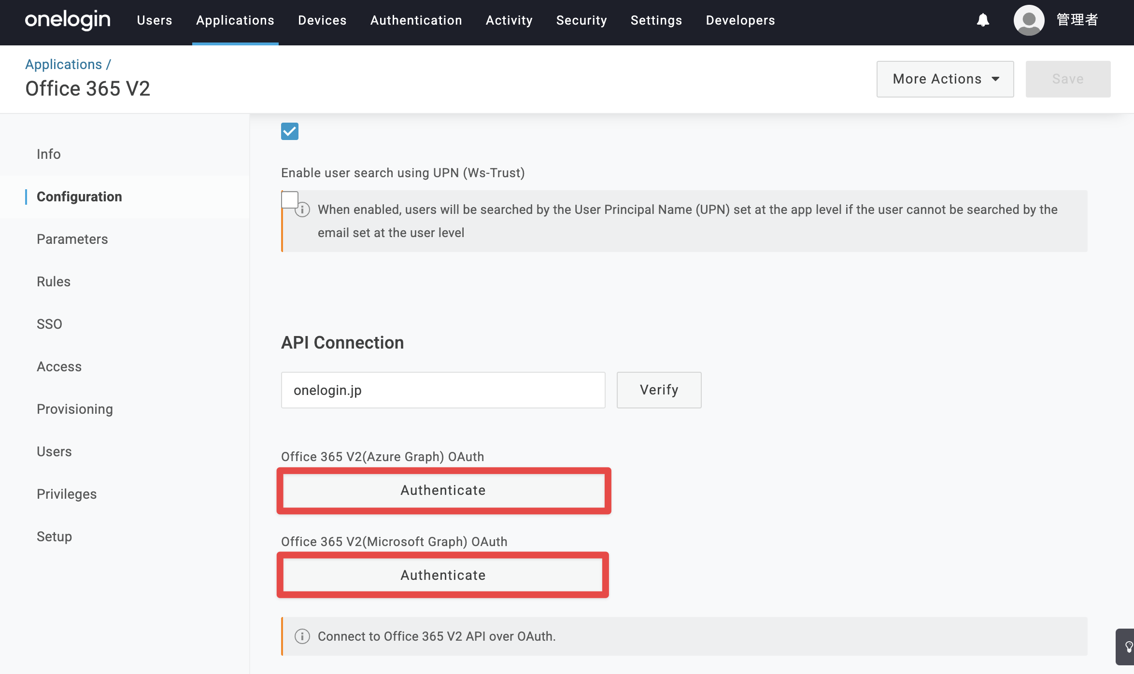Uncheck the blue checked checkbox

(x=290, y=131)
